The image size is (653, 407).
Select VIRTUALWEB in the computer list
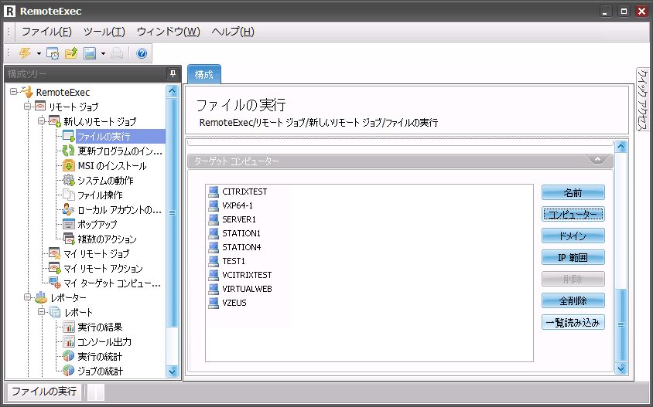click(247, 289)
